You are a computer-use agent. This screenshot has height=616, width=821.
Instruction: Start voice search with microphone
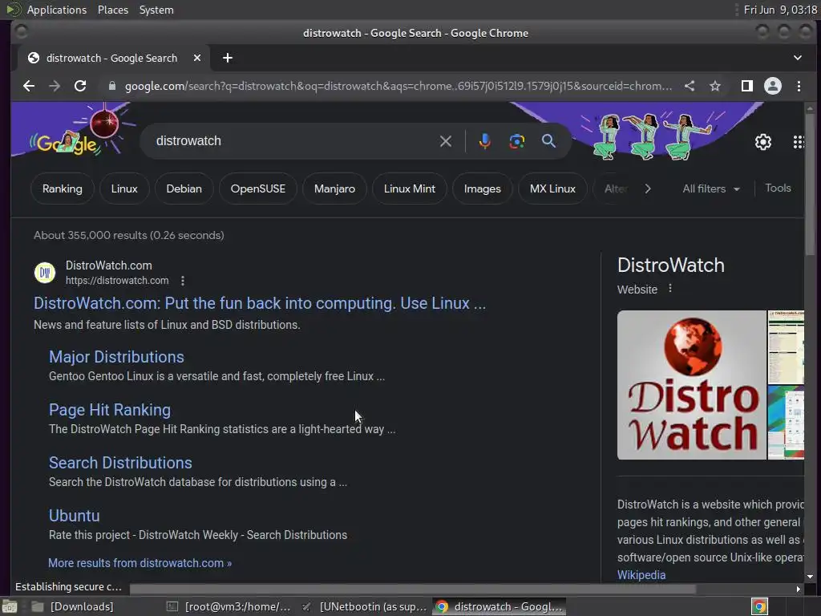click(485, 141)
